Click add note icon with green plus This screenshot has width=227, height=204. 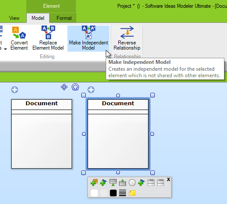pos(94,182)
